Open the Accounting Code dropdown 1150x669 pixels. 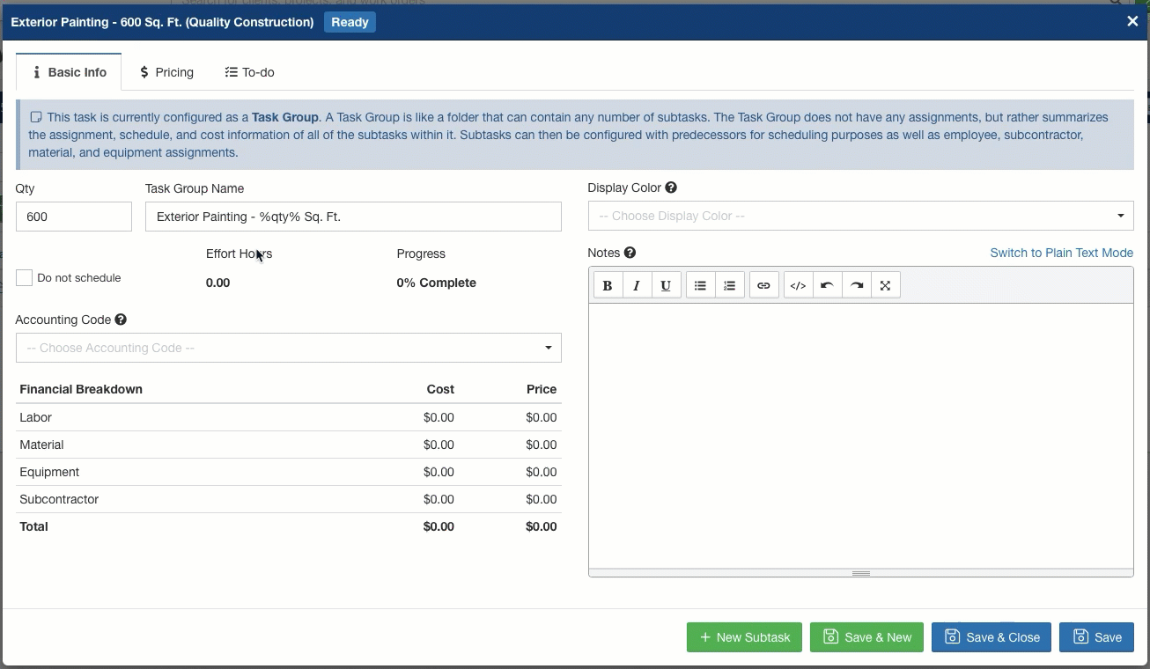click(x=288, y=348)
